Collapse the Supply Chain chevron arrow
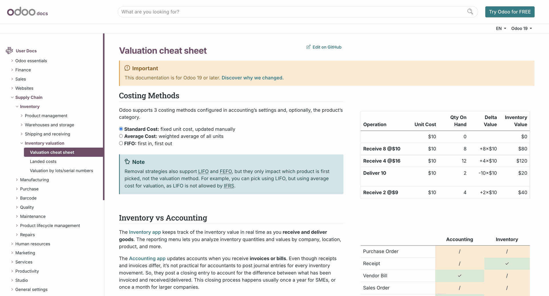 pos(12,98)
